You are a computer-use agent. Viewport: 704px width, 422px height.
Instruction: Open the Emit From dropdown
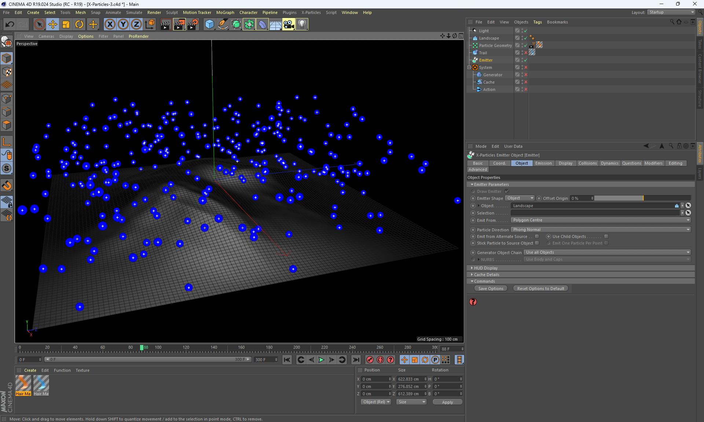[600, 220]
